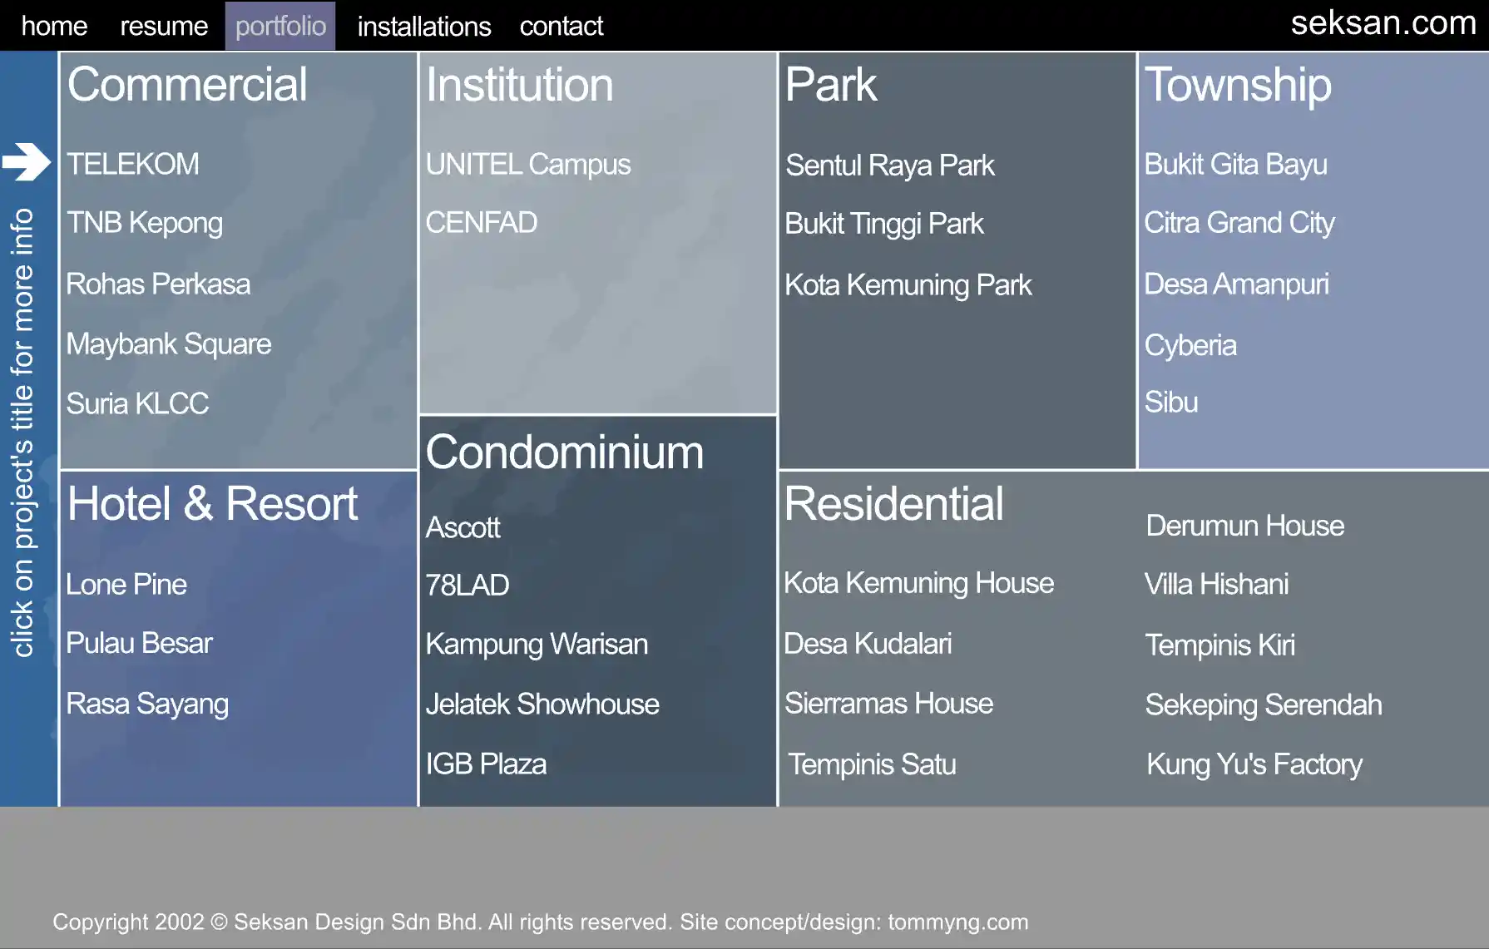Screen dimensions: 1489x949
Task: Open the Jelatek Showhouse project
Action: click(542, 704)
